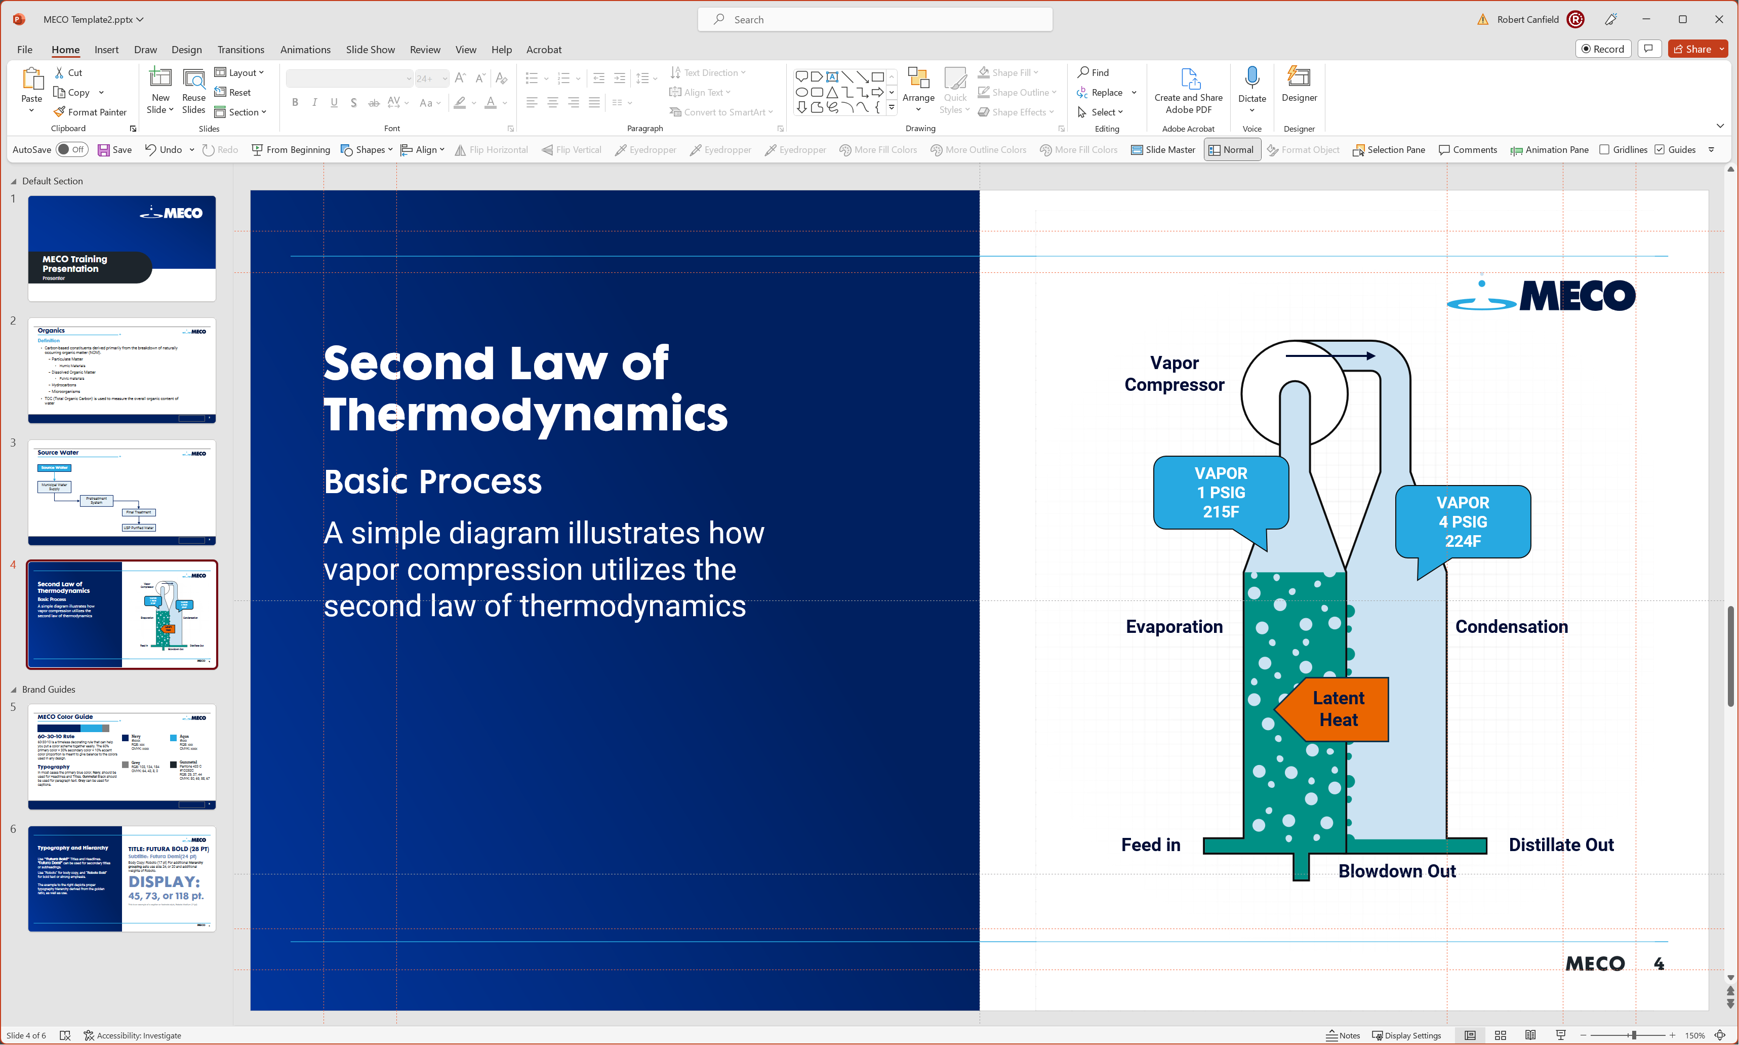Uncheck the Guides checkbox
The width and height of the screenshot is (1739, 1045).
click(x=1660, y=150)
